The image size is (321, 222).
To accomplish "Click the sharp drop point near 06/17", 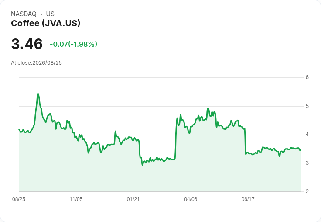I will point(245,142).
